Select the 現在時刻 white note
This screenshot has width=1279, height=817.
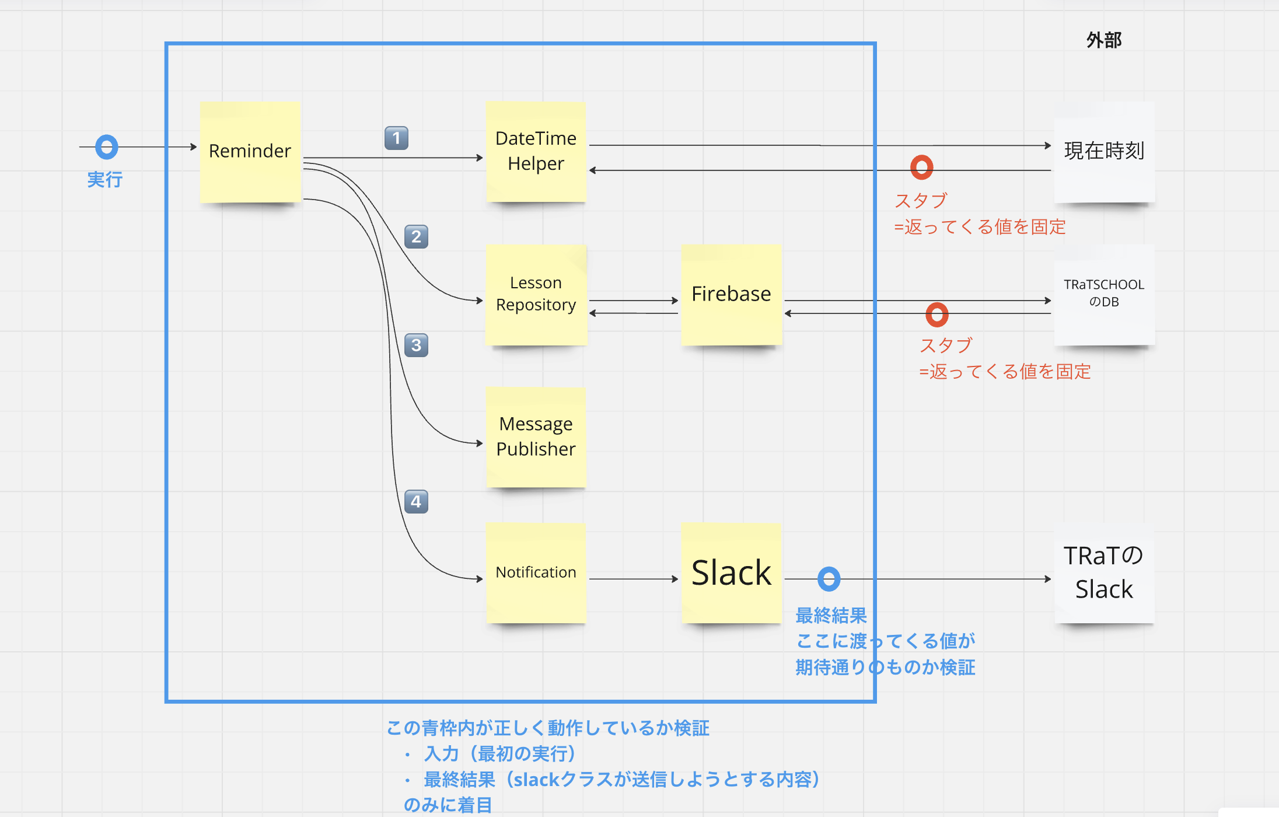1104,152
